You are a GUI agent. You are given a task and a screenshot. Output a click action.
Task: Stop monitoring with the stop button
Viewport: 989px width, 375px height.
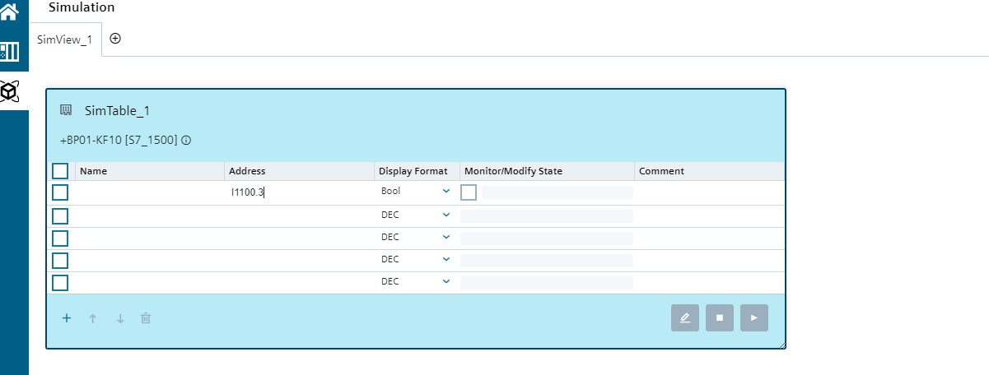(720, 317)
